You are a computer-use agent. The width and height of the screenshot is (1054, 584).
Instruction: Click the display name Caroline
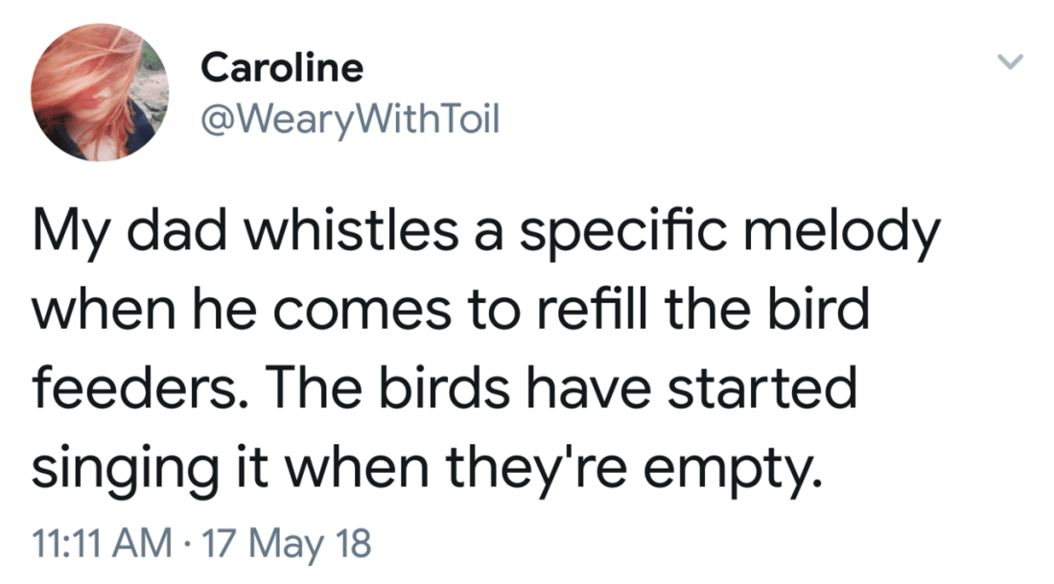pos(283,67)
